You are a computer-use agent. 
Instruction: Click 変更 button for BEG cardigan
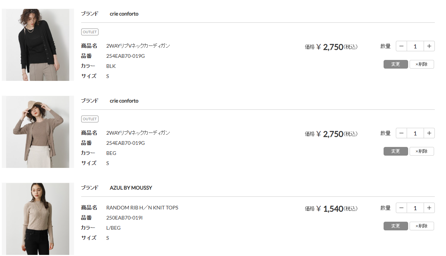coord(395,151)
